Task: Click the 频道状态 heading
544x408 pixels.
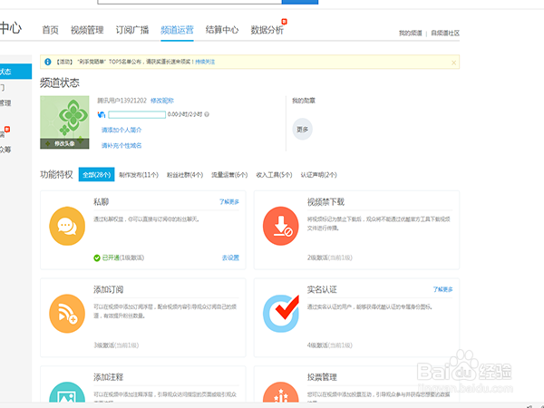Action: (x=60, y=83)
